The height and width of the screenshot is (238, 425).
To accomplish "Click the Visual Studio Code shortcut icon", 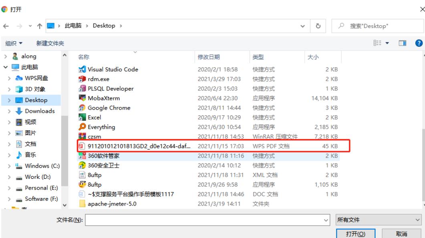I will [x=82, y=69].
